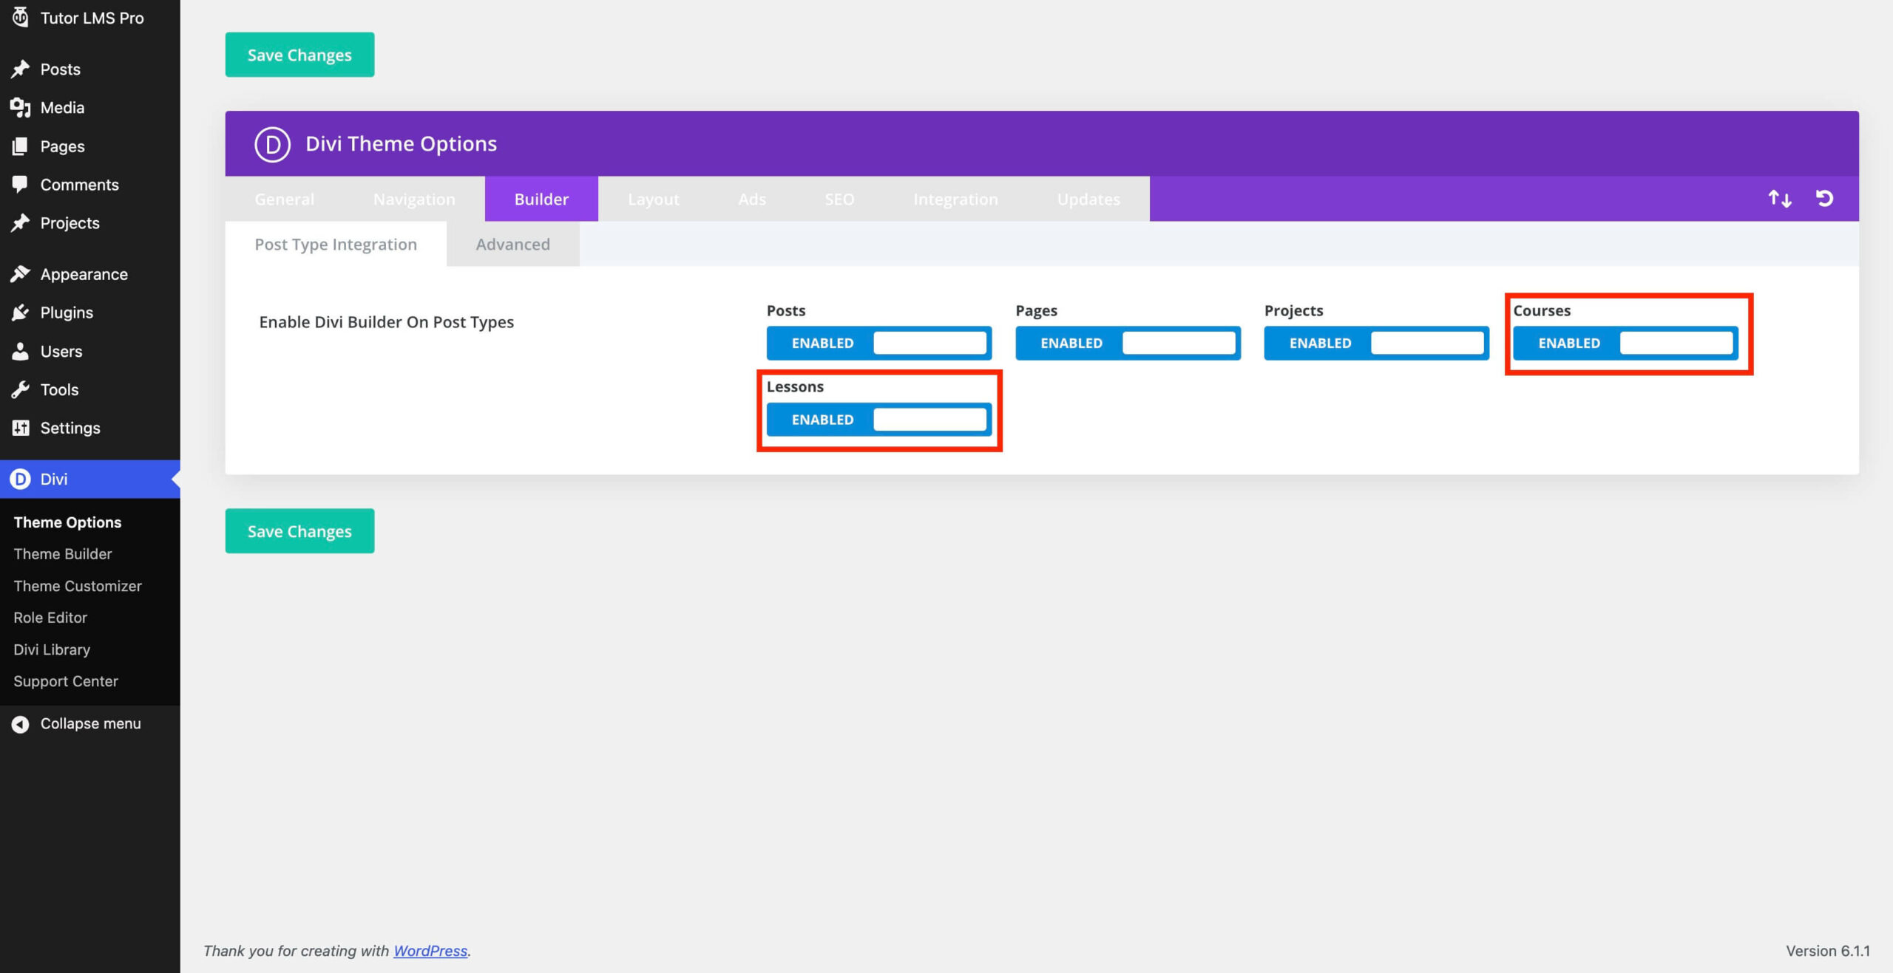1893x973 pixels.
Task: Open Divi Library submenu item
Action: (52, 649)
